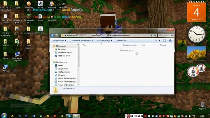
Task: Select the Компьютер - Ярлык shortcut
Action: 17,56
